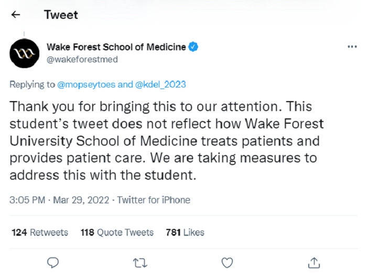
Task: Open Wake Forest profile avatar
Action: coord(24,53)
